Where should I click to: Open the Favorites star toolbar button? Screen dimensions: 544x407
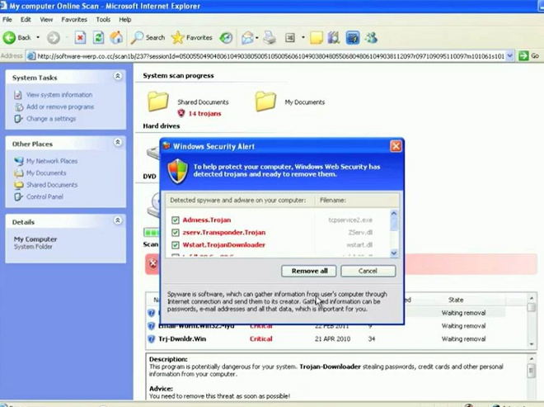[x=192, y=37]
